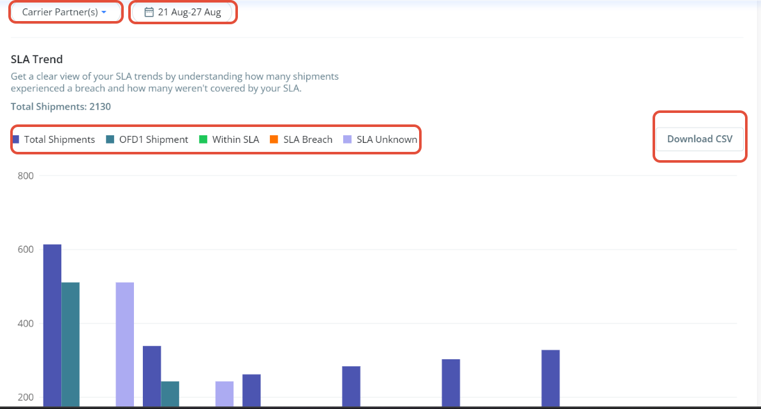Click the tallest lavender SLA Unknown bar

pos(125,345)
